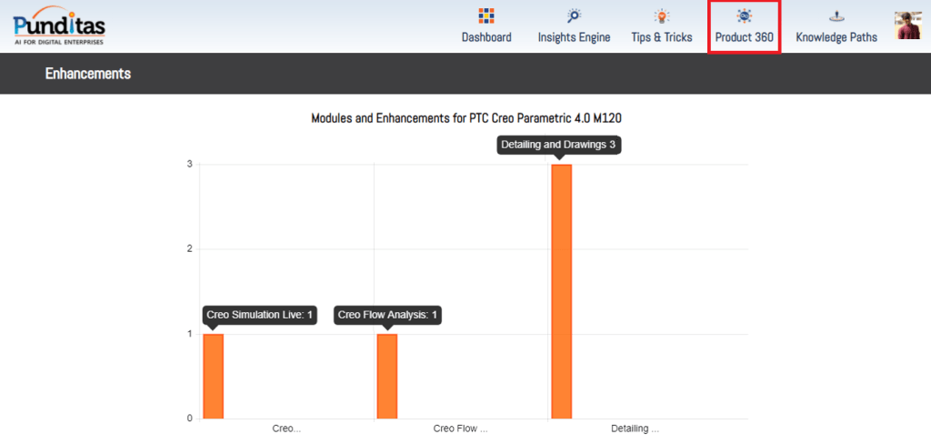
Task: Go to Insights Engine text link
Action: point(574,37)
